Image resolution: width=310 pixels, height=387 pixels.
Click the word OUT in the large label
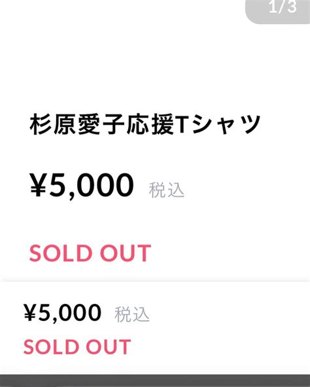pyautogui.click(x=126, y=253)
